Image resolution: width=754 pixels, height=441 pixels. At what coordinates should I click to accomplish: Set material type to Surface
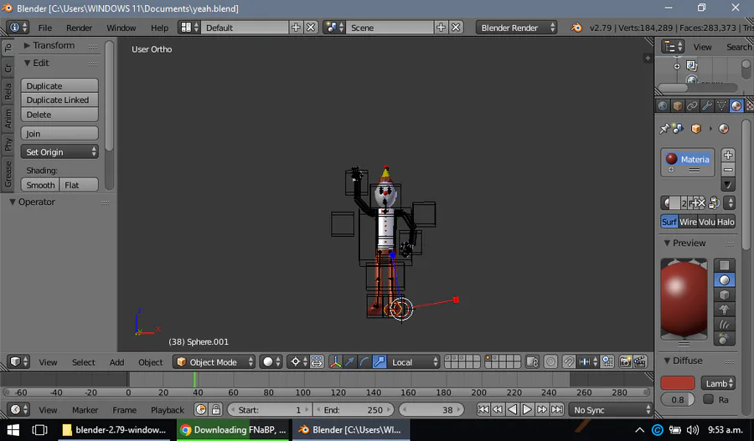pos(669,222)
